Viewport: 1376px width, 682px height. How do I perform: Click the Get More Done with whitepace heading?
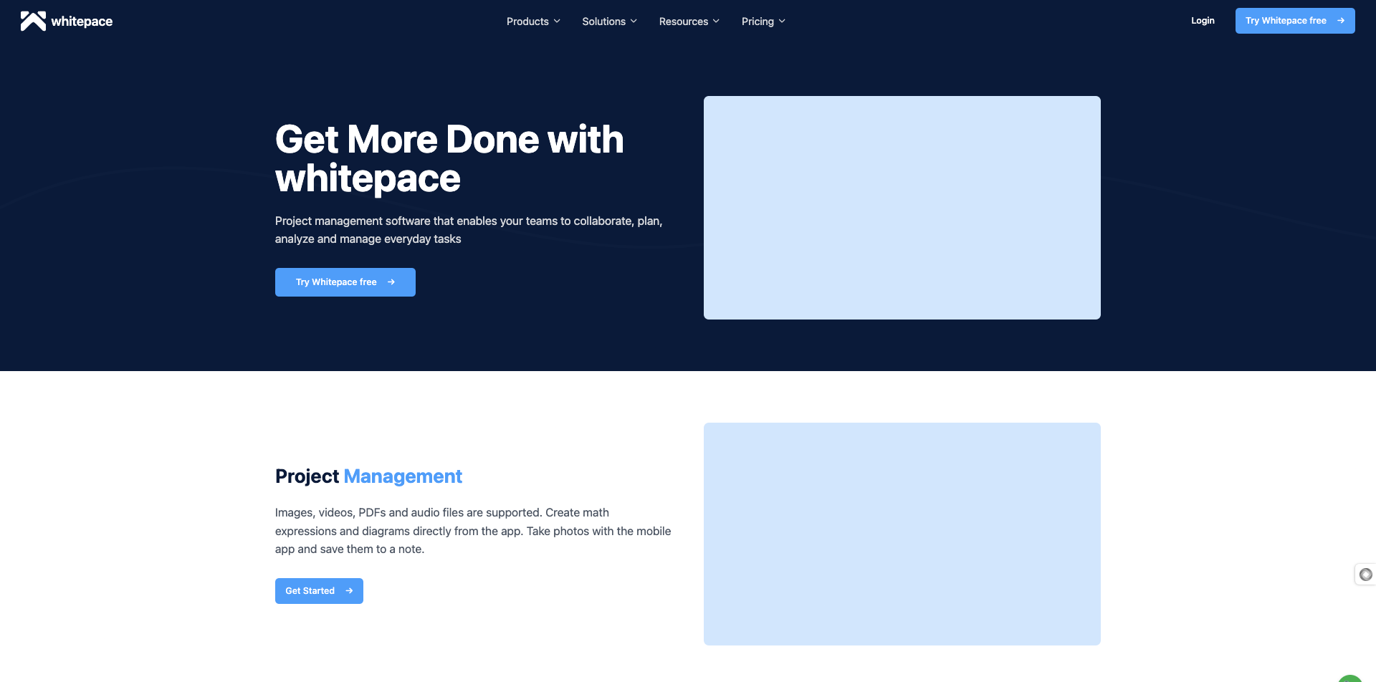(x=449, y=159)
